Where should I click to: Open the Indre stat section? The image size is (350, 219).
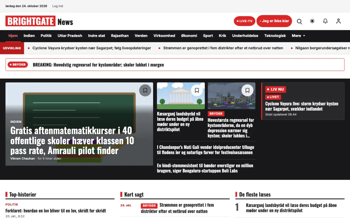click(97, 36)
